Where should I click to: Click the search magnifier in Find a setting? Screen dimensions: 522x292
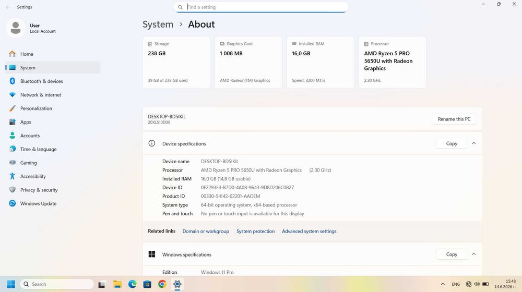[x=180, y=7]
